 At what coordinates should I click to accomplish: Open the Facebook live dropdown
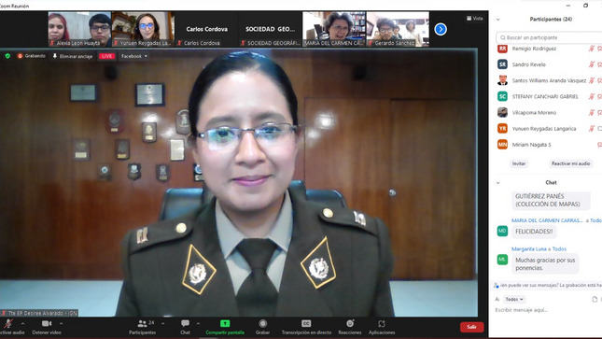(x=134, y=56)
